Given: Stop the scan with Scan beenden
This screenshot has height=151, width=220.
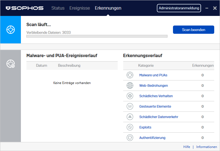Looking at the screenshot, I should click(194, 30).
